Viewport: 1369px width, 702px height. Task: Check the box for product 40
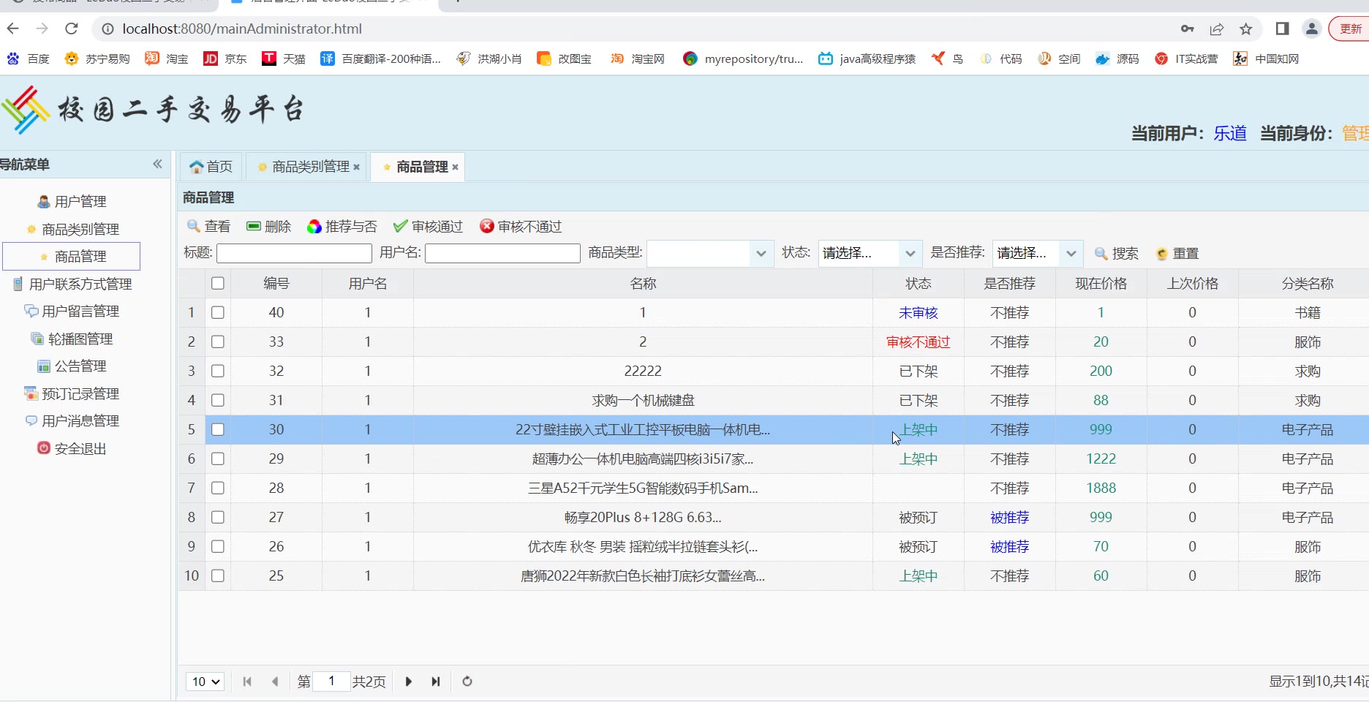click(x=218, y=312)
